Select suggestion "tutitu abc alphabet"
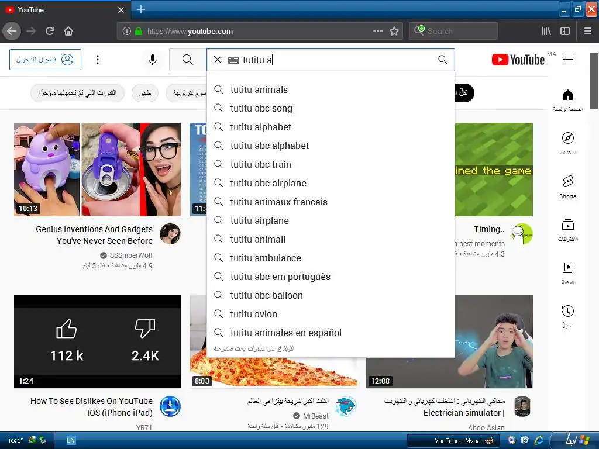Screen dimensions: 599x449 [331, 146]
